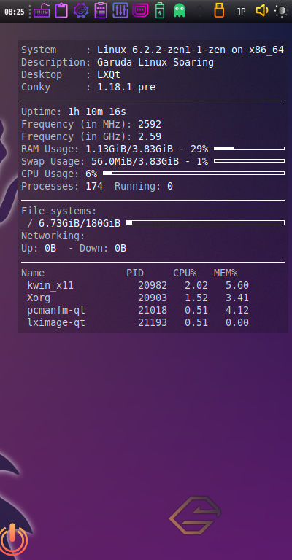The height and width of the screenshot is (560, 292).
Task: Check the green battery power icon
Action: 160,10
